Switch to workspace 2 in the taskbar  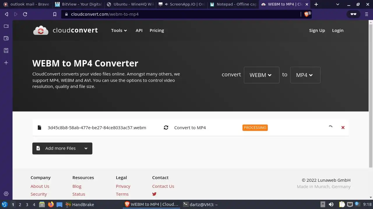tap(20, 204)
